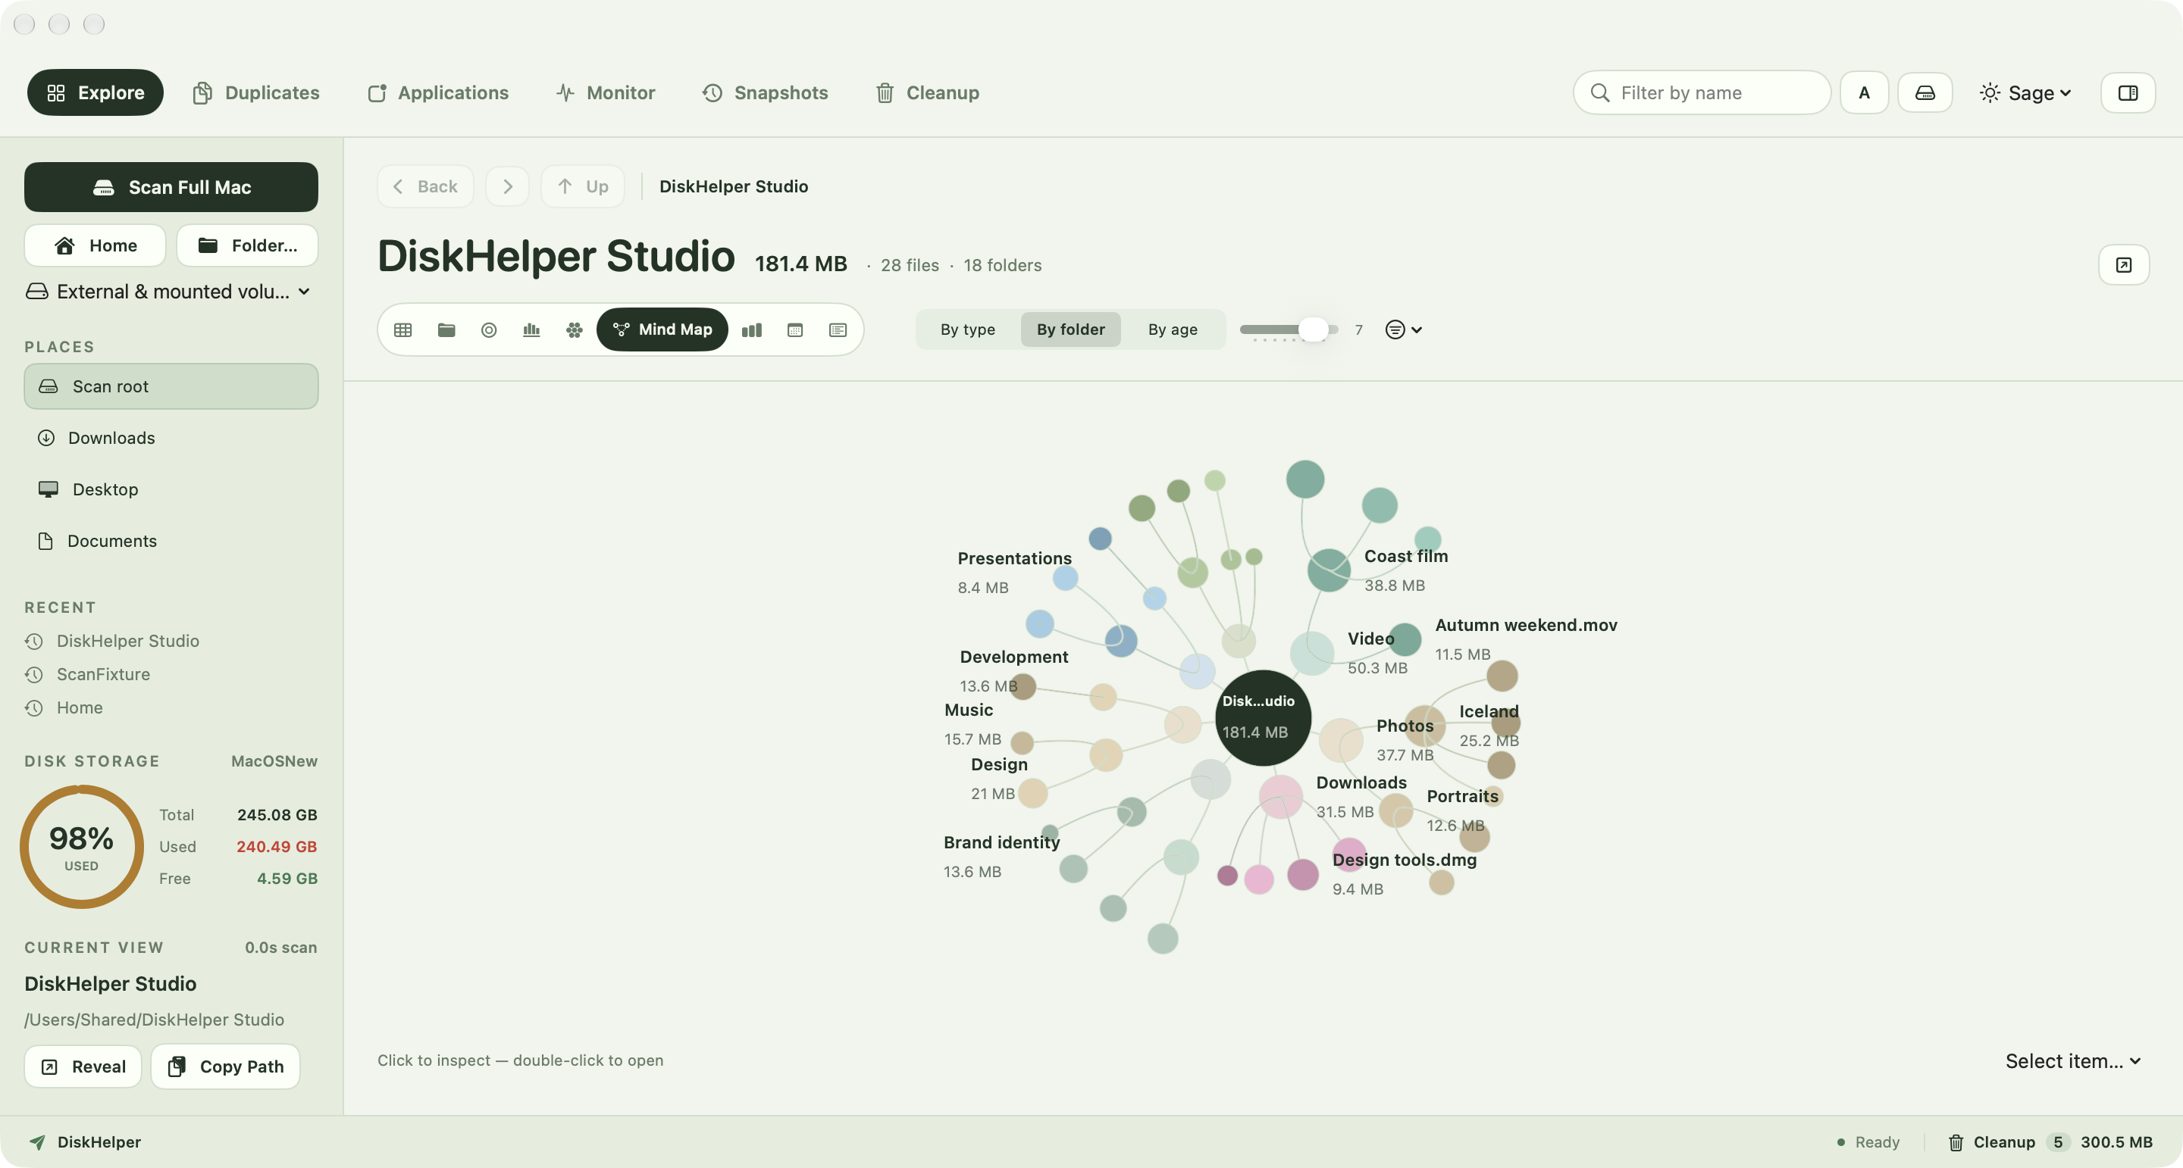Click the Folder... button
This screenshot has height=1168, width=2183.
pos(247,245)
